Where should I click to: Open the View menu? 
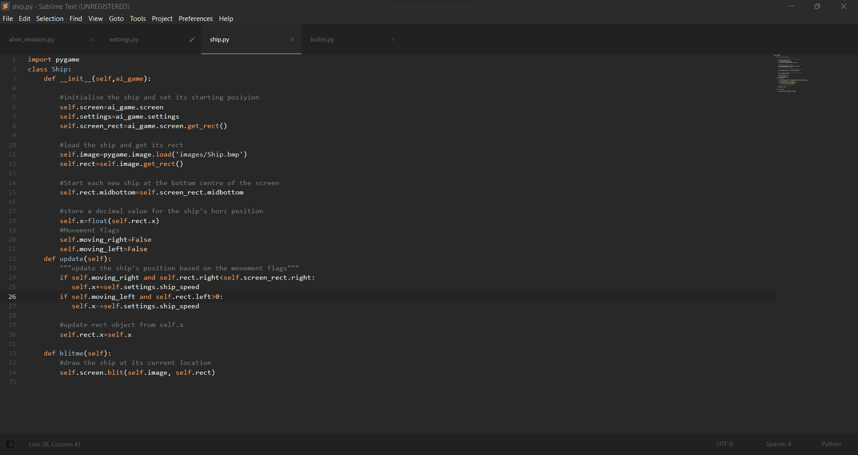pos(95,18)
